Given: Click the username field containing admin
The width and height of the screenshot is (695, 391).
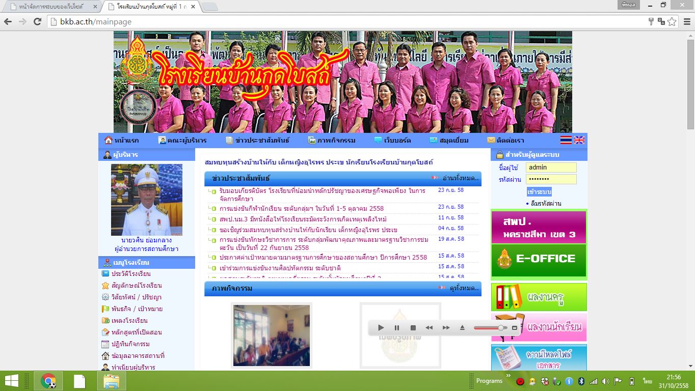Looking at the screenshot, I should [551, 167].
